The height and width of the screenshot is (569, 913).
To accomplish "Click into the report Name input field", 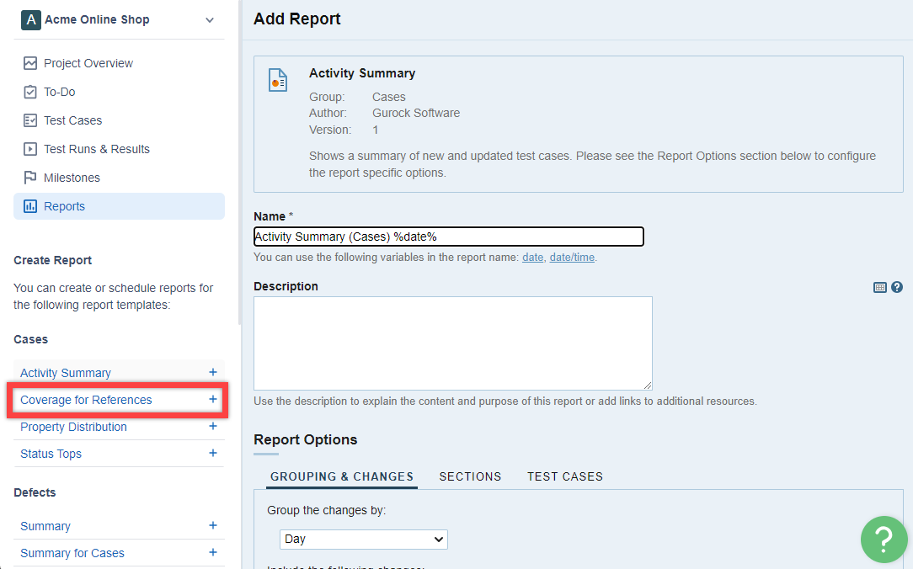I will tap(449, 237).
